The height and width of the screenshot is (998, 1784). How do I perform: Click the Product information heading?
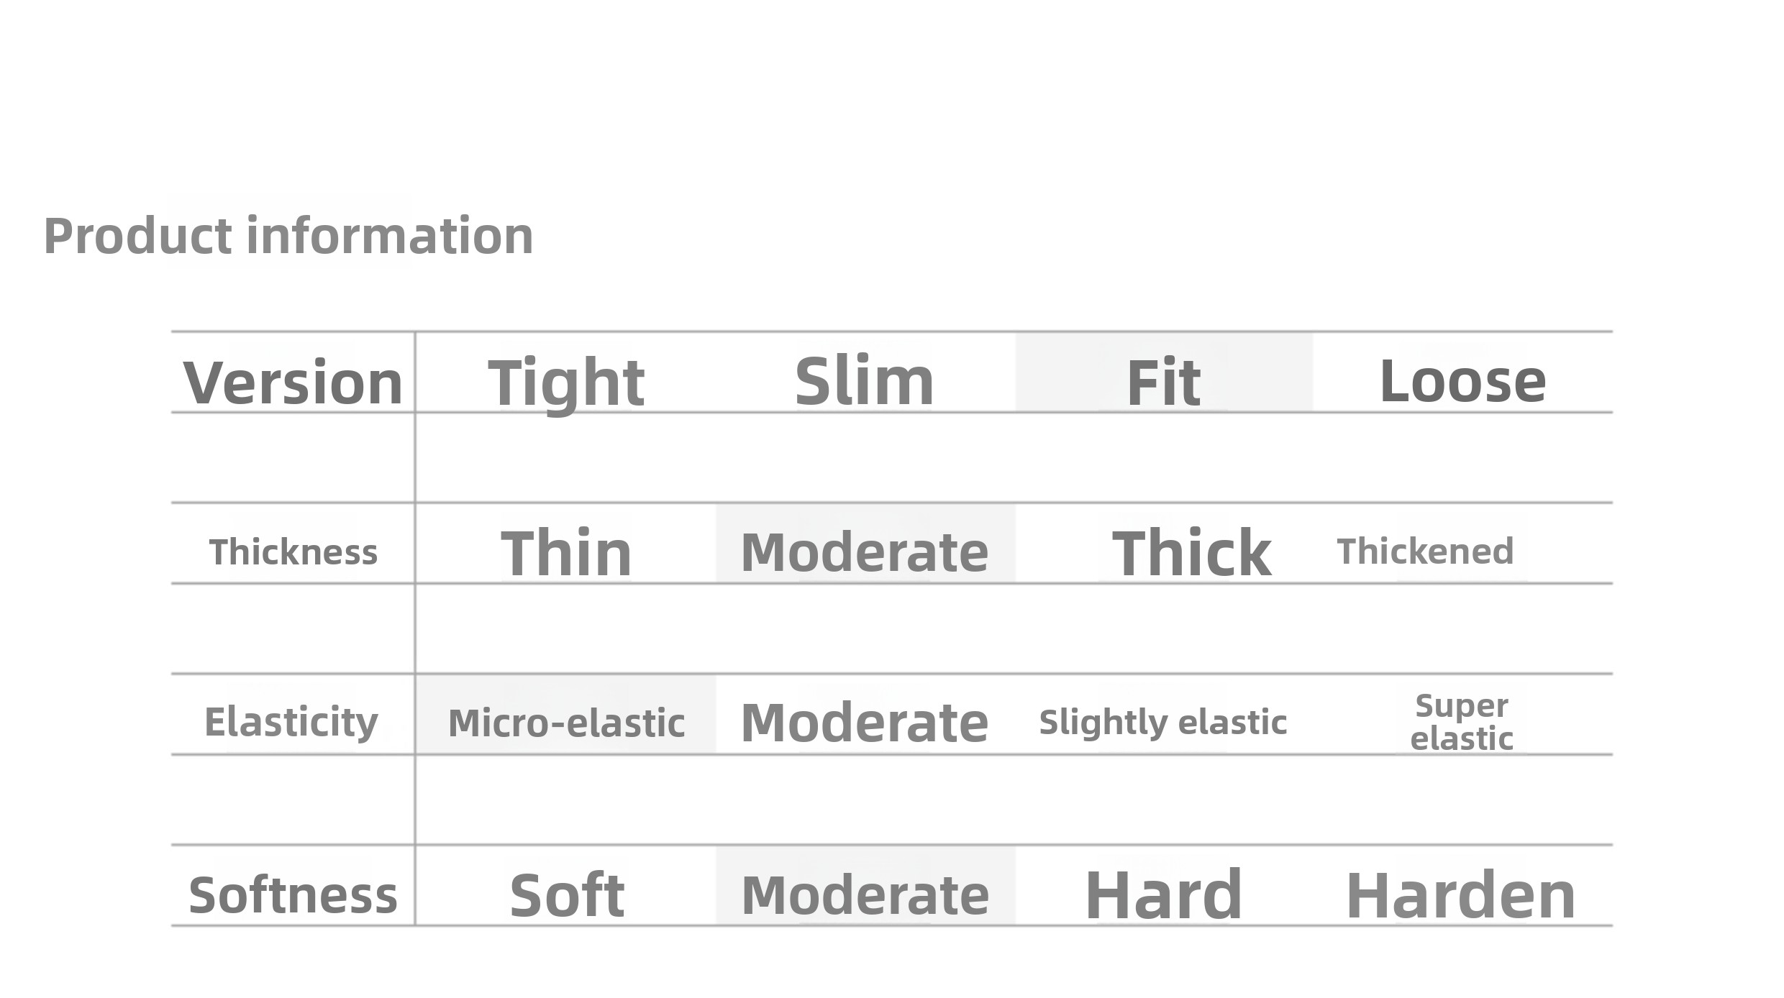288,236
